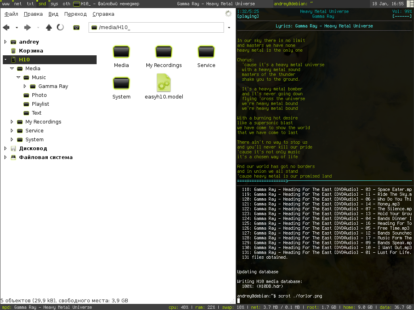Click the [playing] status in player
The image size is (414, 310).
248,16
